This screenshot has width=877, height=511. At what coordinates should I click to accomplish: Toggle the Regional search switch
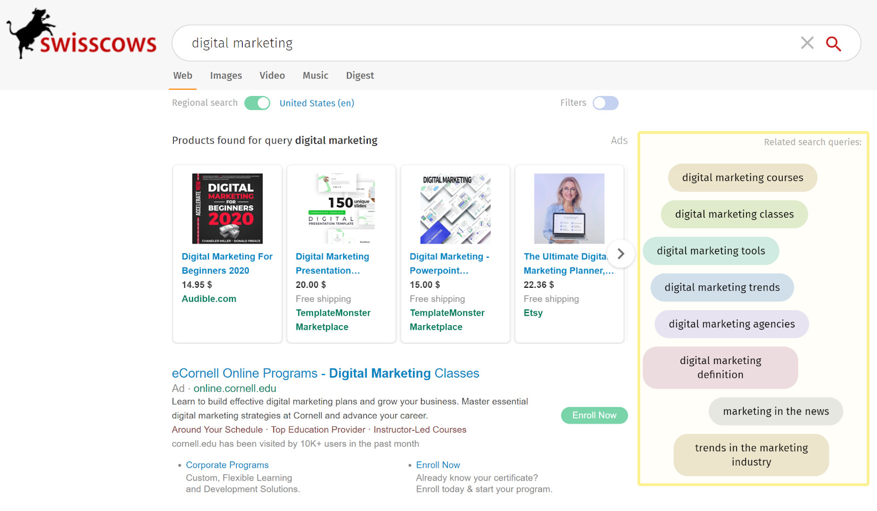click(x=257, y=103)
